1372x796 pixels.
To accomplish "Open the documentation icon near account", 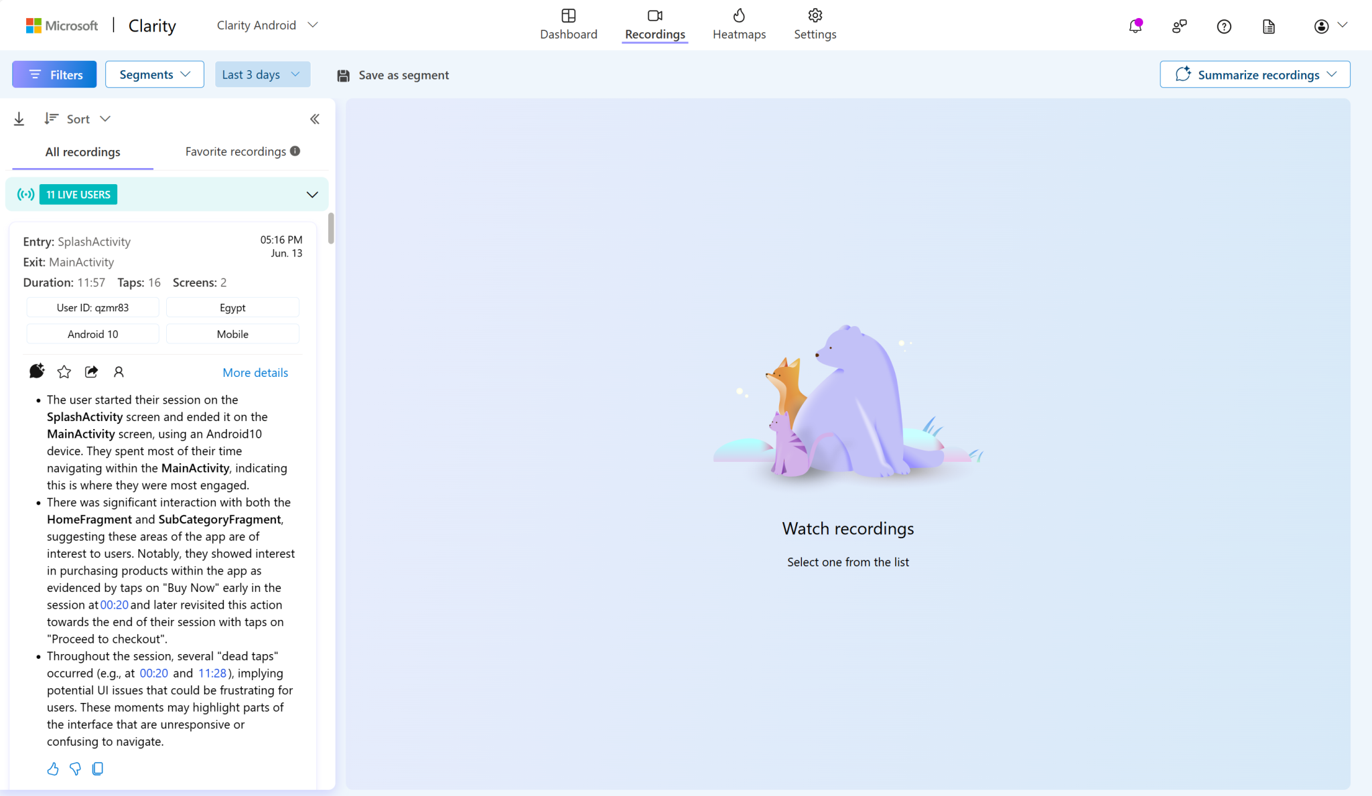I will tap(1268, 26).
